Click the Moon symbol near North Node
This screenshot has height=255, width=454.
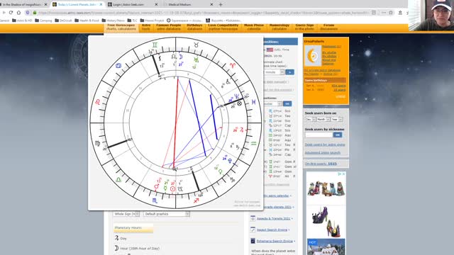tap(180, 57)
